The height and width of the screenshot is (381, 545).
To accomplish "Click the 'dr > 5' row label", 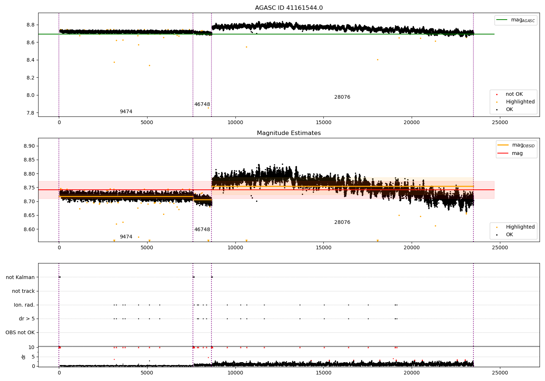I will coord(27,319).
